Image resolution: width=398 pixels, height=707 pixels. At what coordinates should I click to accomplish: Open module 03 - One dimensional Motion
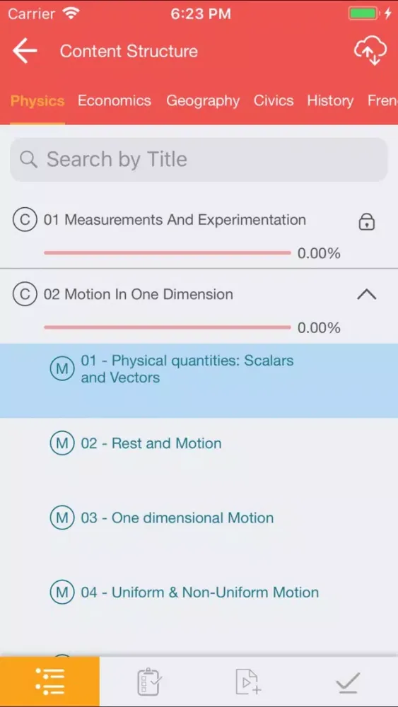pos(199,518)
